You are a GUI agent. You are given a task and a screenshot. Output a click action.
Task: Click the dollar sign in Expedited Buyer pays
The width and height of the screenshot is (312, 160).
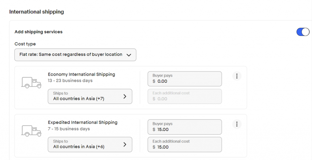[x=154, y=129]
